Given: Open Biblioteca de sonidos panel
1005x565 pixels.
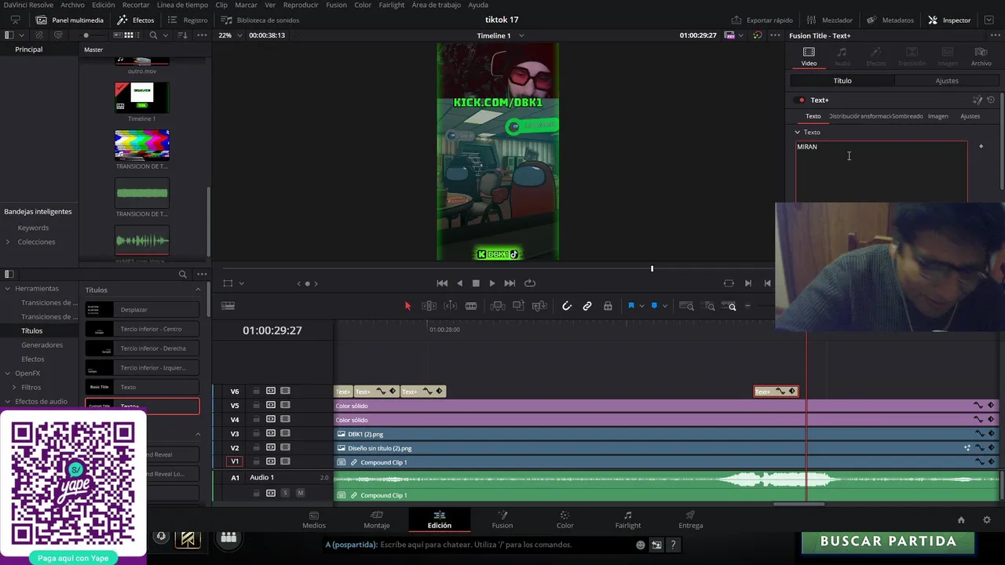Looking at the screenshot, I should (x=260, y=20).
